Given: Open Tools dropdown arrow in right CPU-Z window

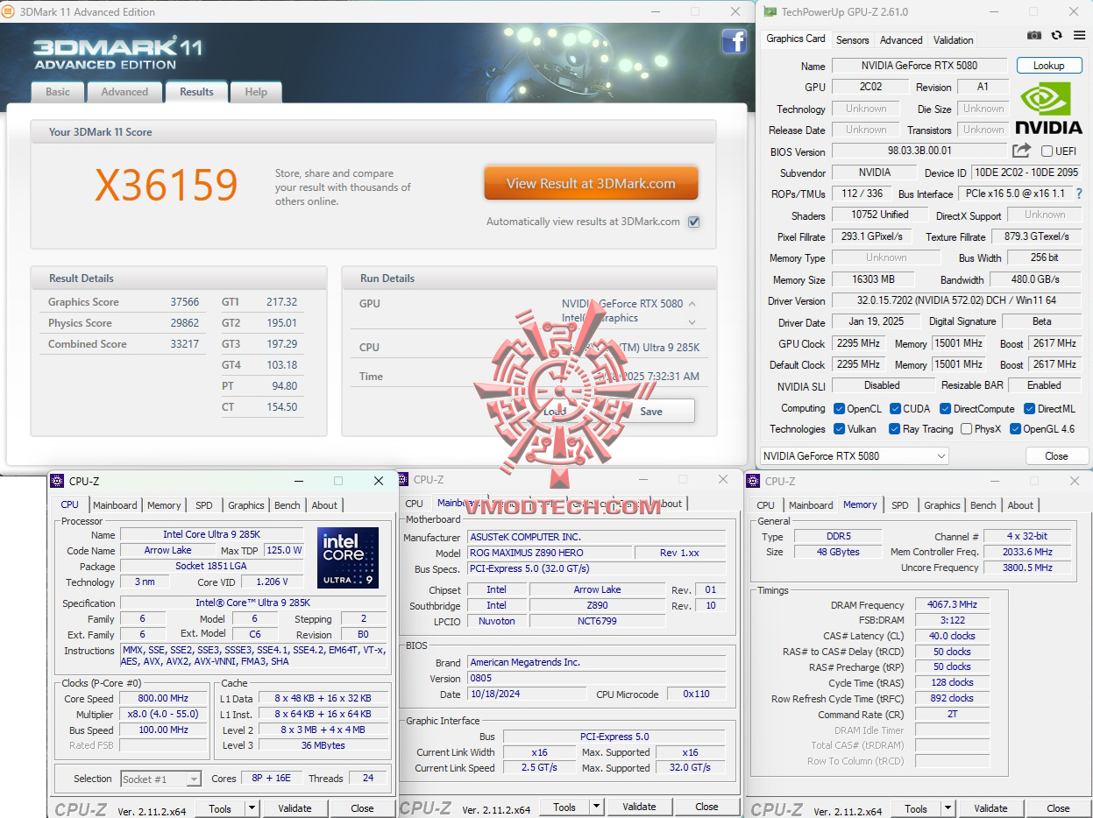Looking at the screenshot, I should [948, 808].
